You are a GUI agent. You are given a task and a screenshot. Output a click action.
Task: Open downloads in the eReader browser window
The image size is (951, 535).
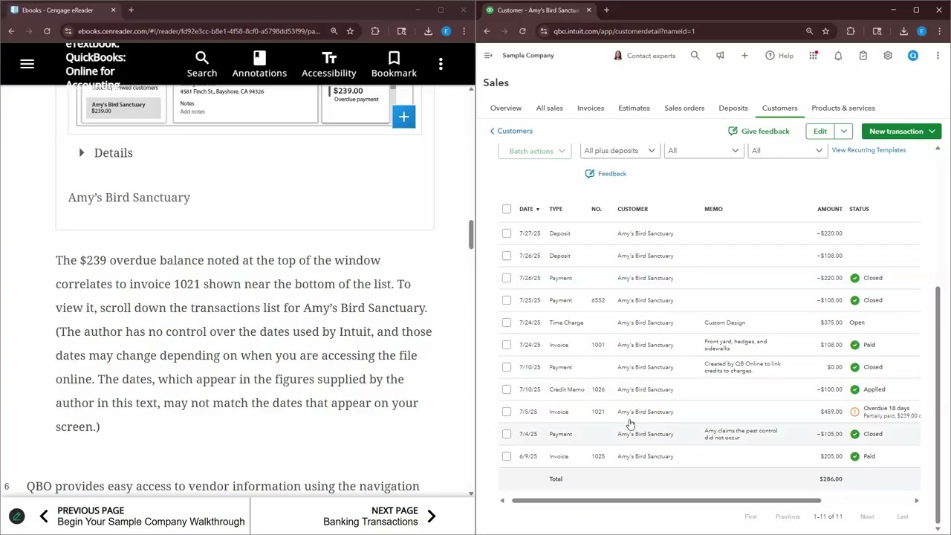point(428,31)
